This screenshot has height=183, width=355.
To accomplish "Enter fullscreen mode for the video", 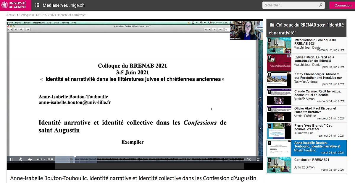I will [x=258, y=159].
